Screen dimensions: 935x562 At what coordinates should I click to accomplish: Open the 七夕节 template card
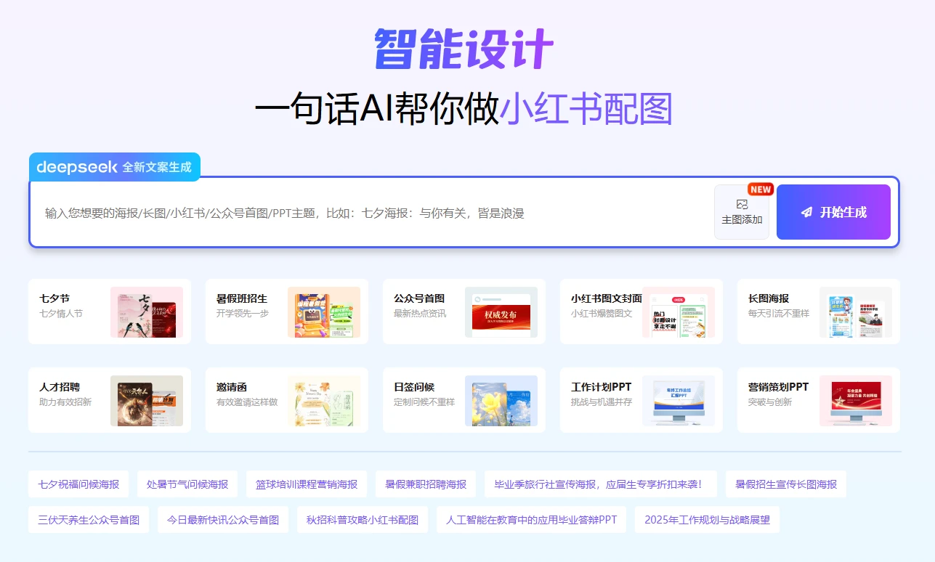pyautogui.click(x=108, y=311)
